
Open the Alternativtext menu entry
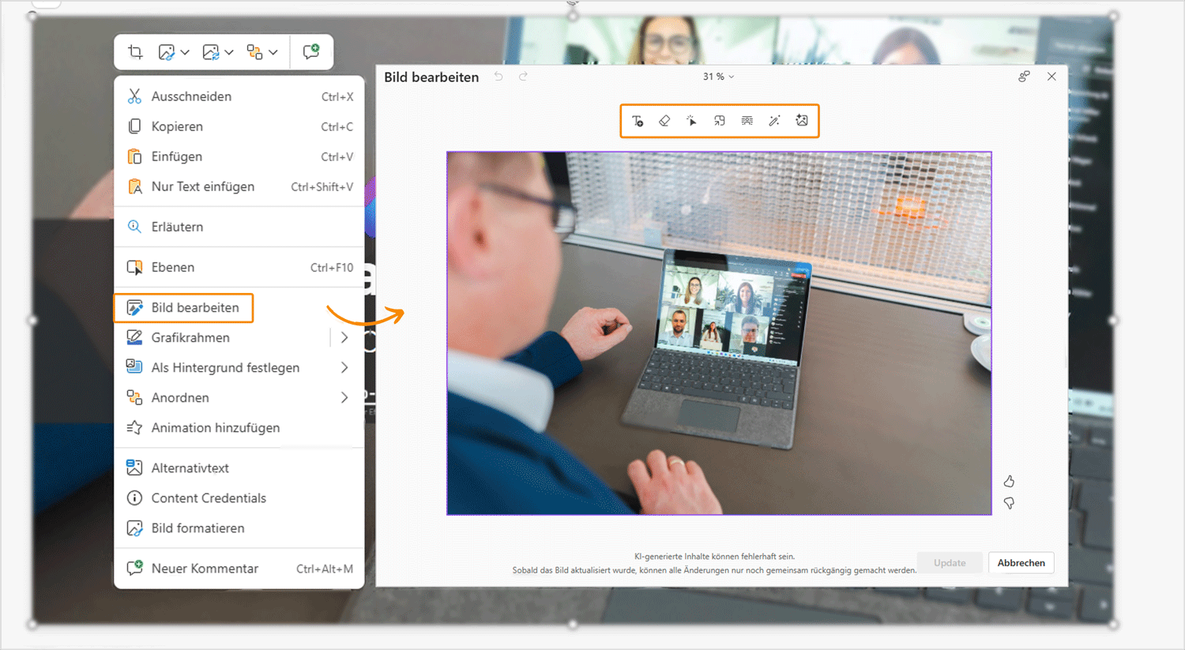(190, 468)
